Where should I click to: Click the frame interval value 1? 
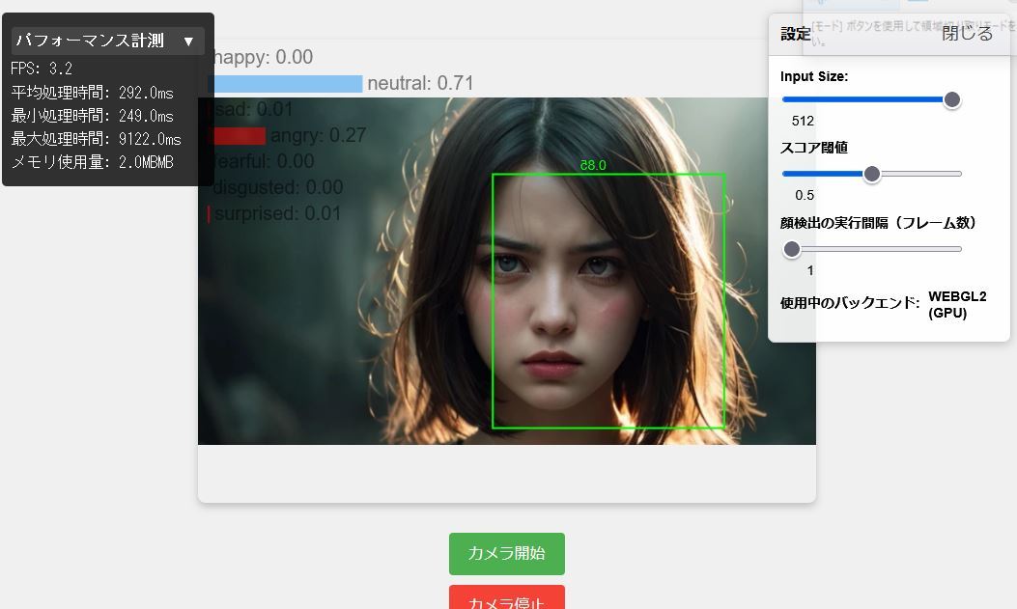coord(810,270)
